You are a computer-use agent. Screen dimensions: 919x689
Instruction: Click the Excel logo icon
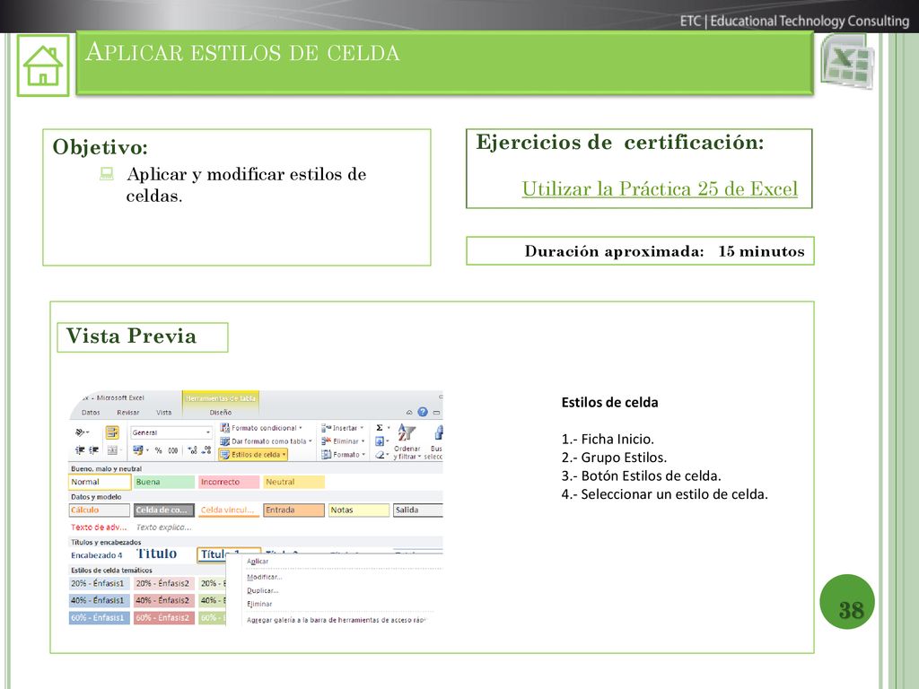coord(848,62)
